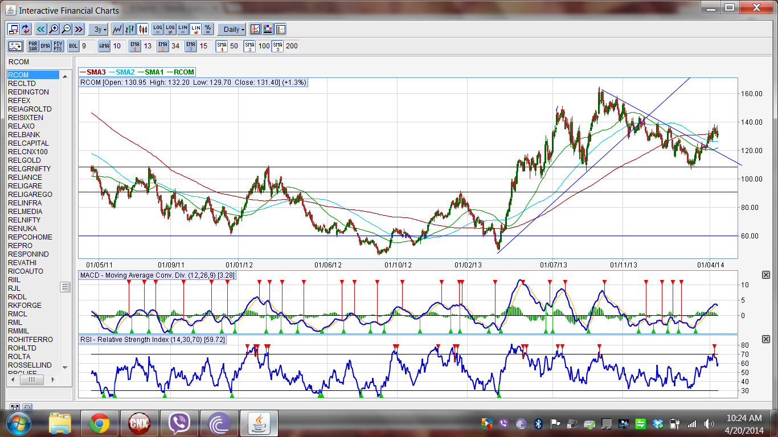The height and width of the screenshot is (437, 778).
Task: Toggle the Parabolic SAR overlay
Action: click(32, 46)
